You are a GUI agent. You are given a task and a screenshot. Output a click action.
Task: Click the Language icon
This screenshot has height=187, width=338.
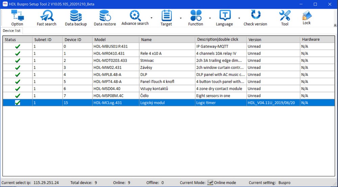pos(225,15)
